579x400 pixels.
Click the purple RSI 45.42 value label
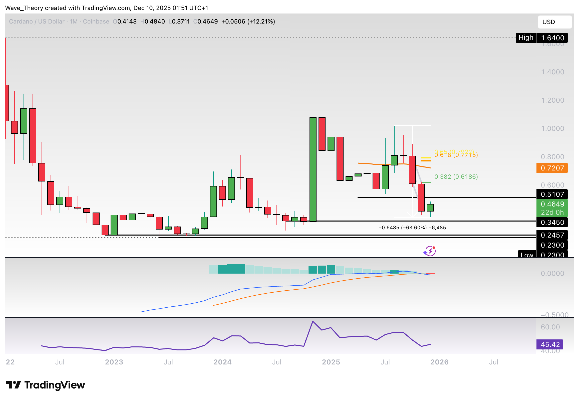[x=549, y=344]
